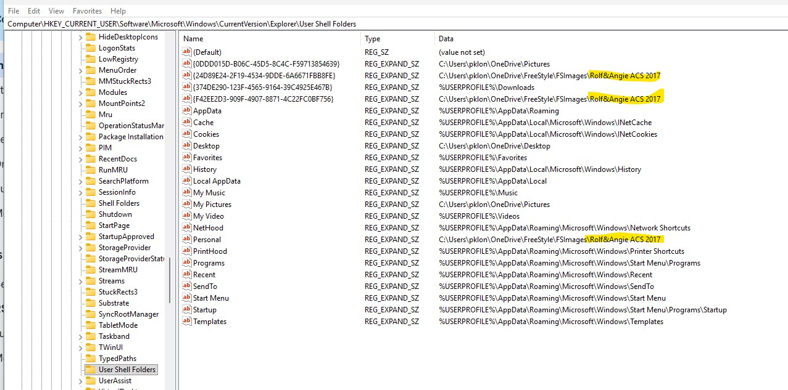
Task: Click the C:\Users\pklon\OneDrive\Desktop data cell
Action: [x=494, y=146]
